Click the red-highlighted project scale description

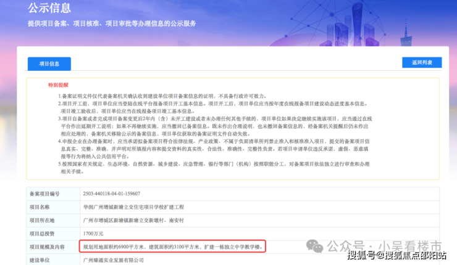(173, 247)
